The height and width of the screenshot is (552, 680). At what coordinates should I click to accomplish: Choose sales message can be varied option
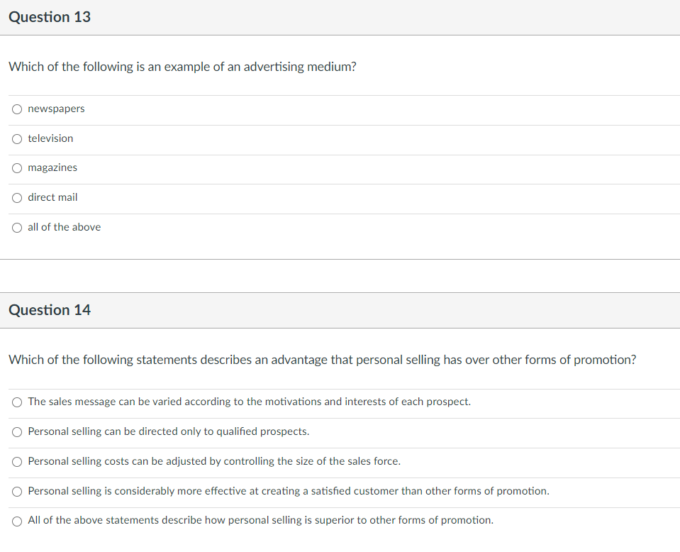pos(17,402)
